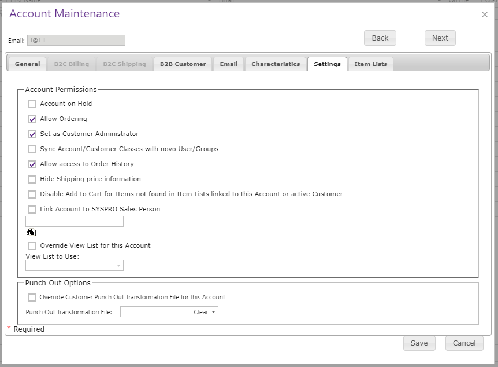Go to the Item Lists tab
Screen dimensions: 498x367
click(x=371, y=64)
